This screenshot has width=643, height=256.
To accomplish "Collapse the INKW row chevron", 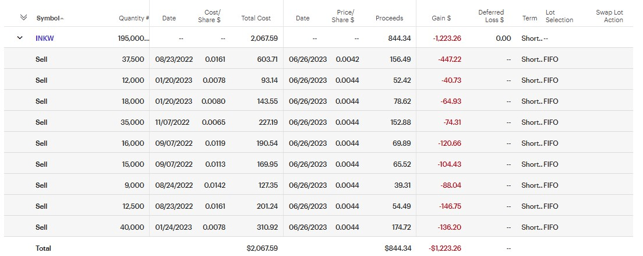I will pos(20,38).
